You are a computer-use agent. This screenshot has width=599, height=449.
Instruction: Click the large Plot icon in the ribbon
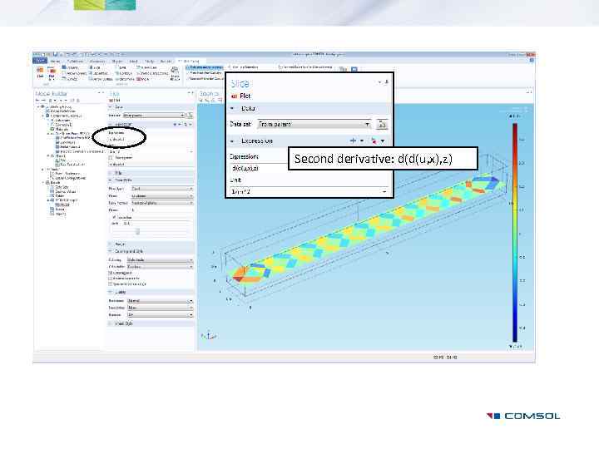(40, 72)
